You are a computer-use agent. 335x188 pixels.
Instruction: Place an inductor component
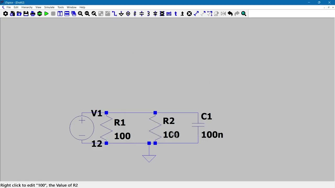click(x=148, y=14)
